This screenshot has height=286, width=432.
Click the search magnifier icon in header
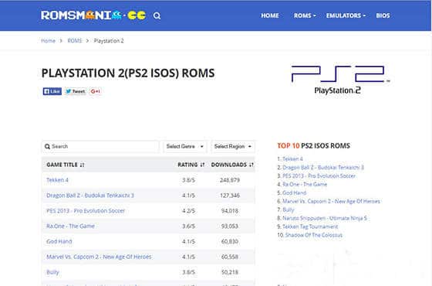(157, 15)
